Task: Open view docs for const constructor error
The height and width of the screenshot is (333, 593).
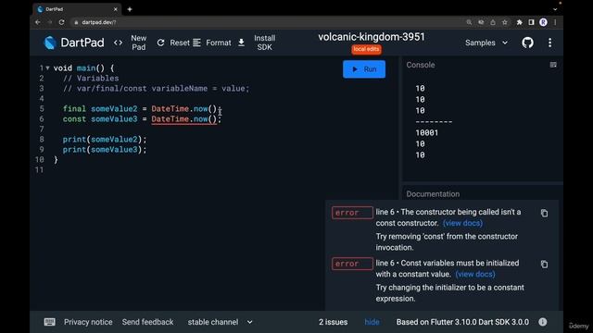Action: tap(462, 223)
